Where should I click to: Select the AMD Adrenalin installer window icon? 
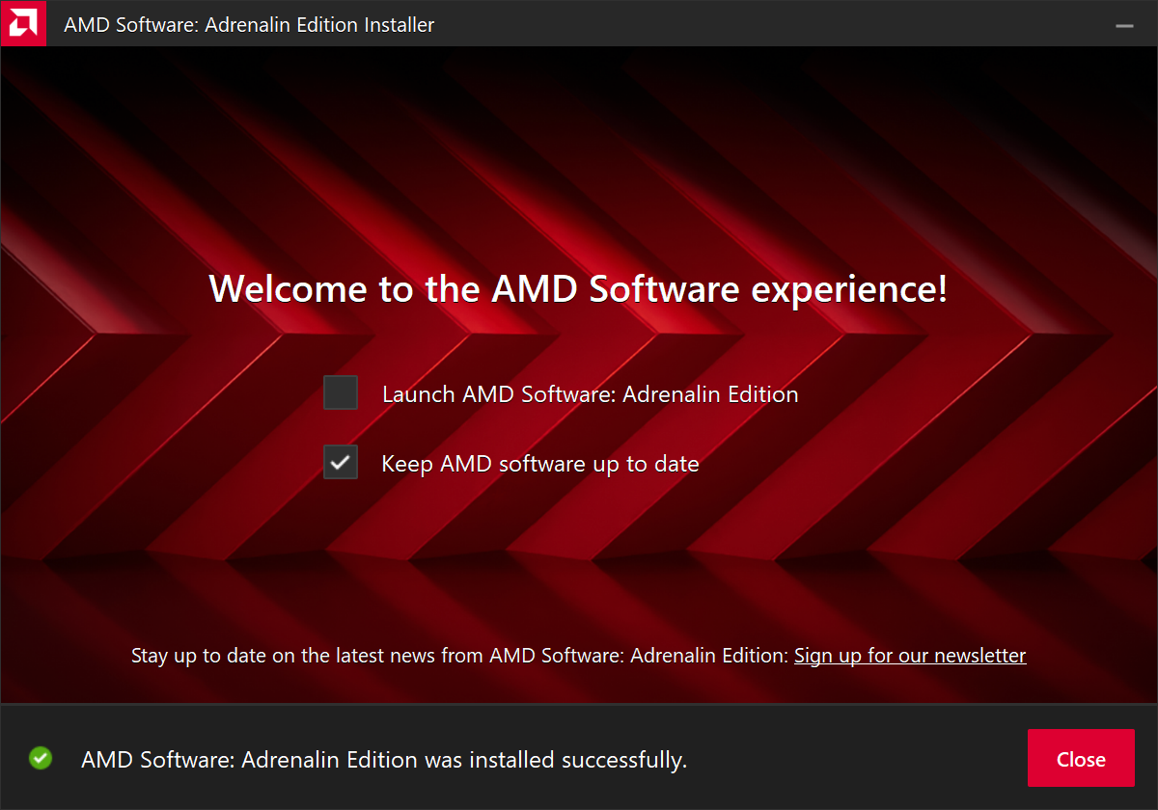click(x=23, y=23)
